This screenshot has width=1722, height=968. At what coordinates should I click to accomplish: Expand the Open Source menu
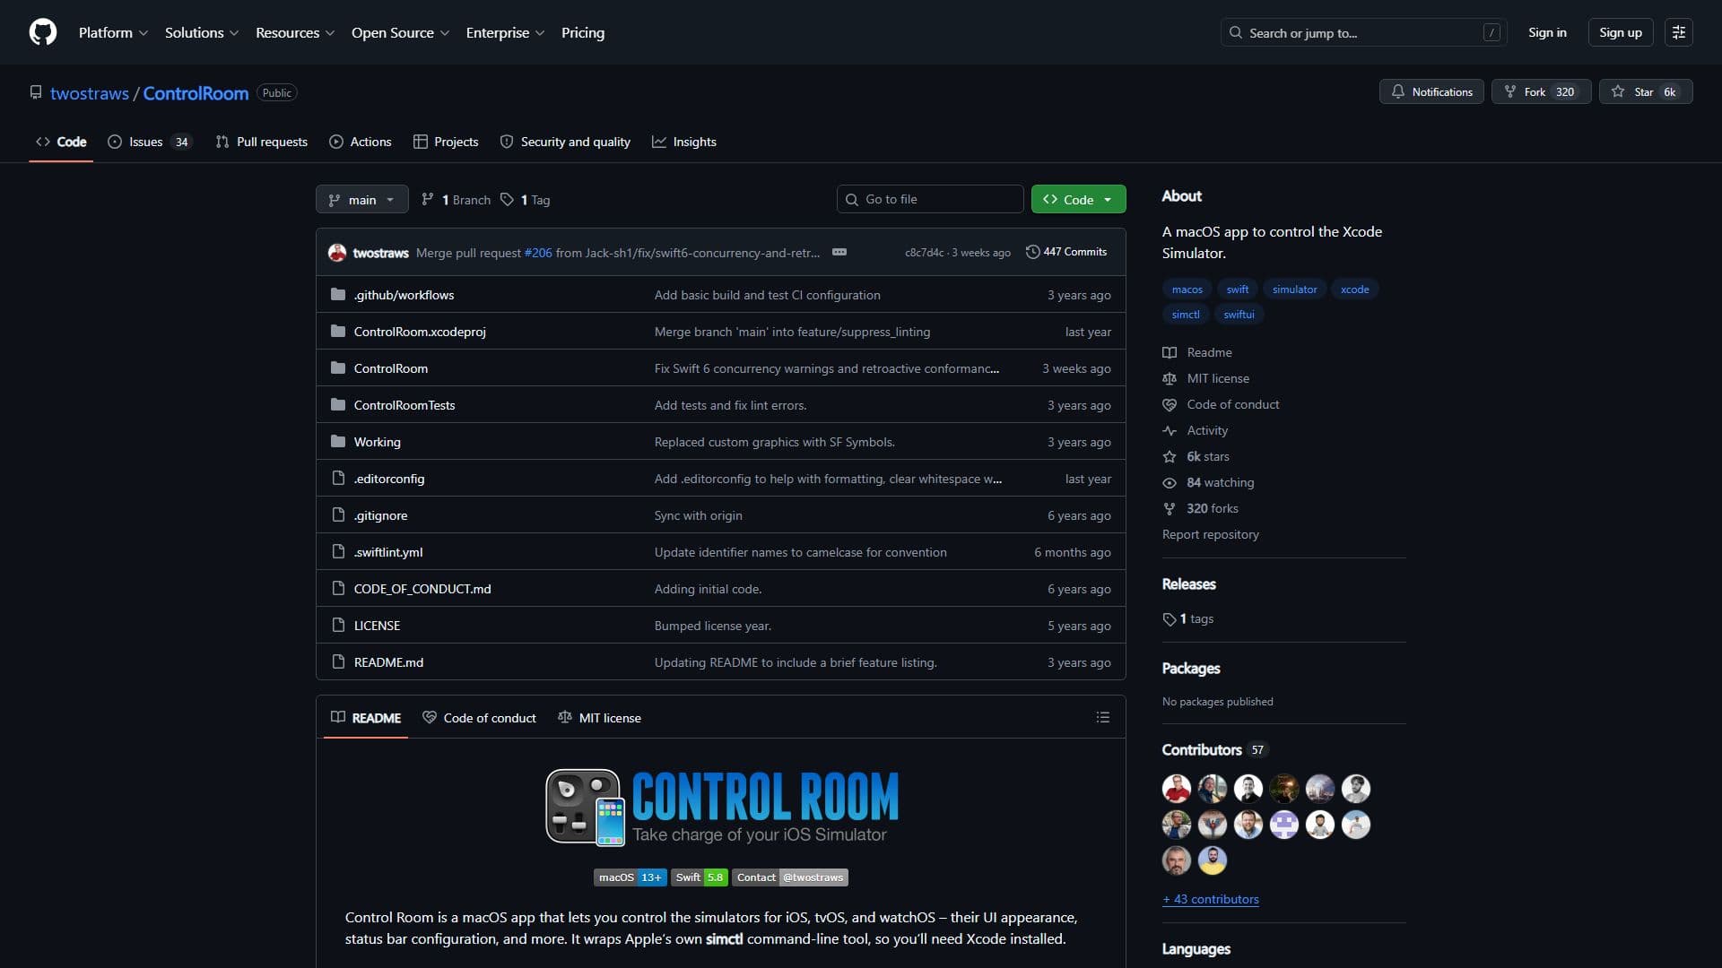click(400, 32)
